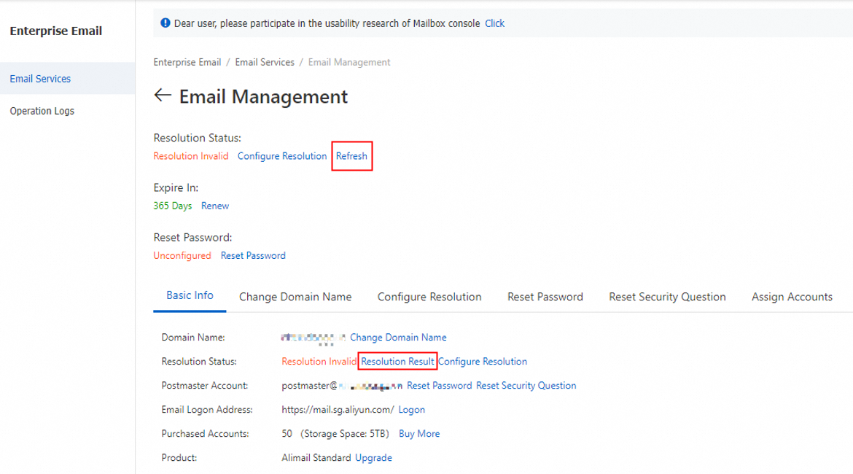The height and width of the screenshot is (474, 853).
Task: Click the back arrow beside Email Management
Action: (x=163, y=96)
